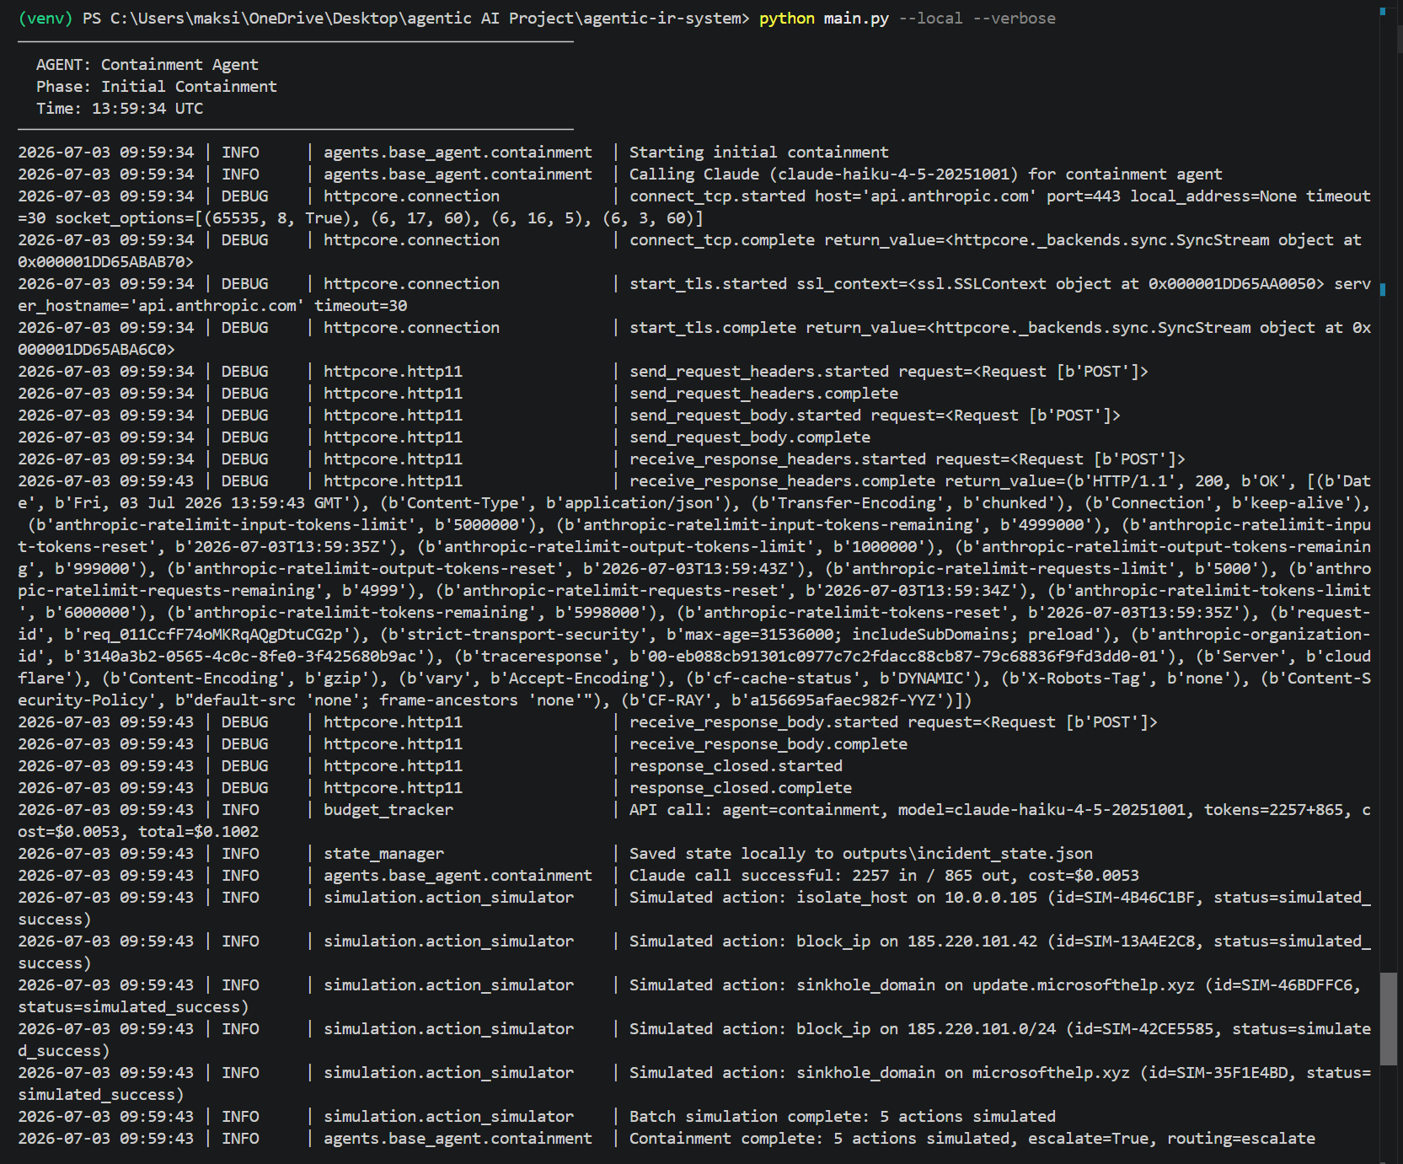
Task: Click the "python" command word
Action: click(x=786, y=19)
